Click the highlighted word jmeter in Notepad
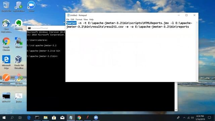This screenshot has width=215, height=121. (x=71, y=23)
